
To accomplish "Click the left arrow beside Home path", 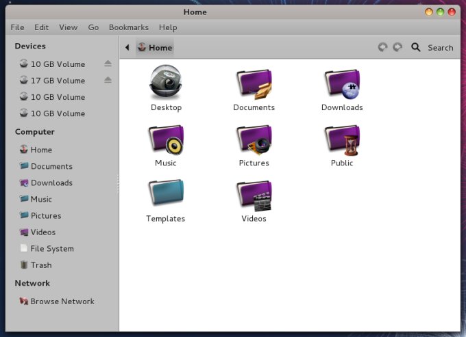I will 127,48.
